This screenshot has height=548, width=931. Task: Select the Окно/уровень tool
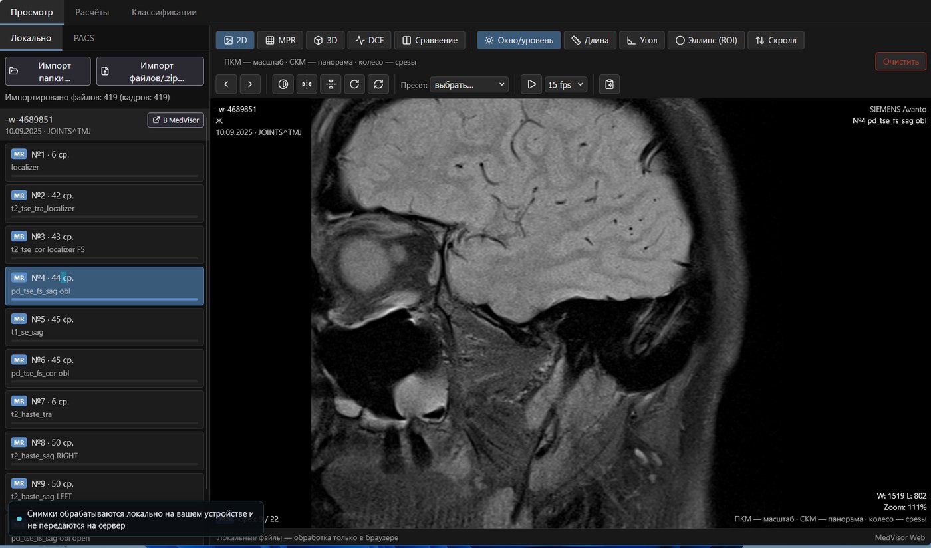click(x=519, y=40)
